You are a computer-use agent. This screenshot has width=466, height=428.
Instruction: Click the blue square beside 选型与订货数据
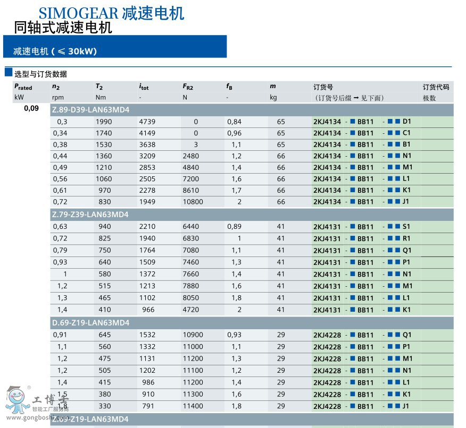click(x=8, y=72)
